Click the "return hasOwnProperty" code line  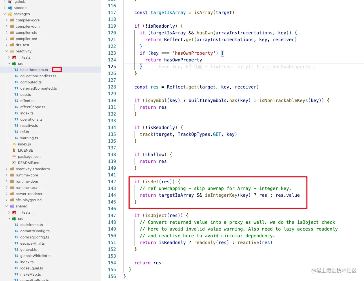pyautogui.click(x=174, y=60)
